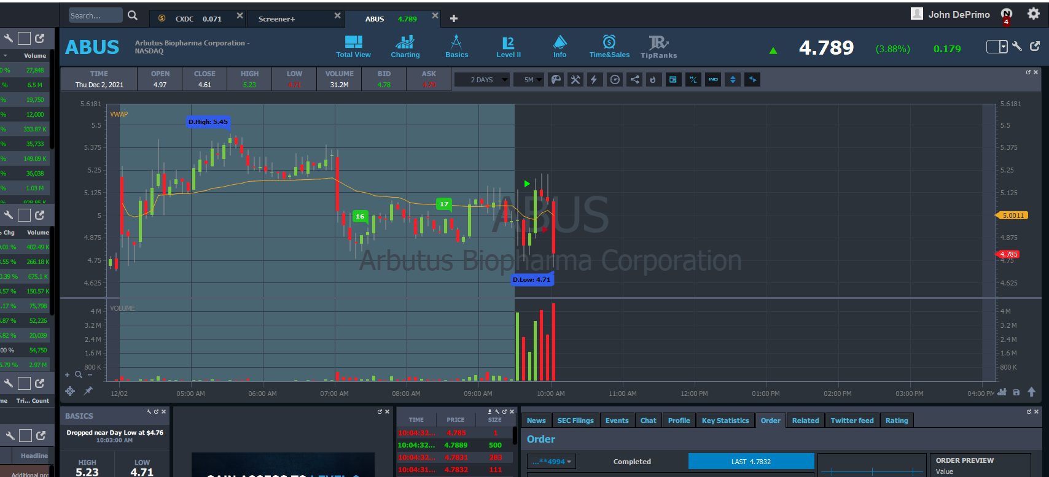The height and width of the screenshot is (477, 1049).
Task: Close the Screener+ tab
Action: tap(337, 15)
